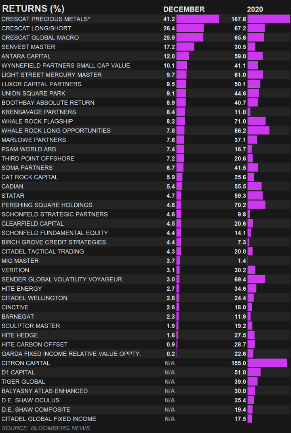Click MARLOWE PARTNERS row label
Image resolution: width=291 pixels, height=433 pixels.
coord(34,140)
